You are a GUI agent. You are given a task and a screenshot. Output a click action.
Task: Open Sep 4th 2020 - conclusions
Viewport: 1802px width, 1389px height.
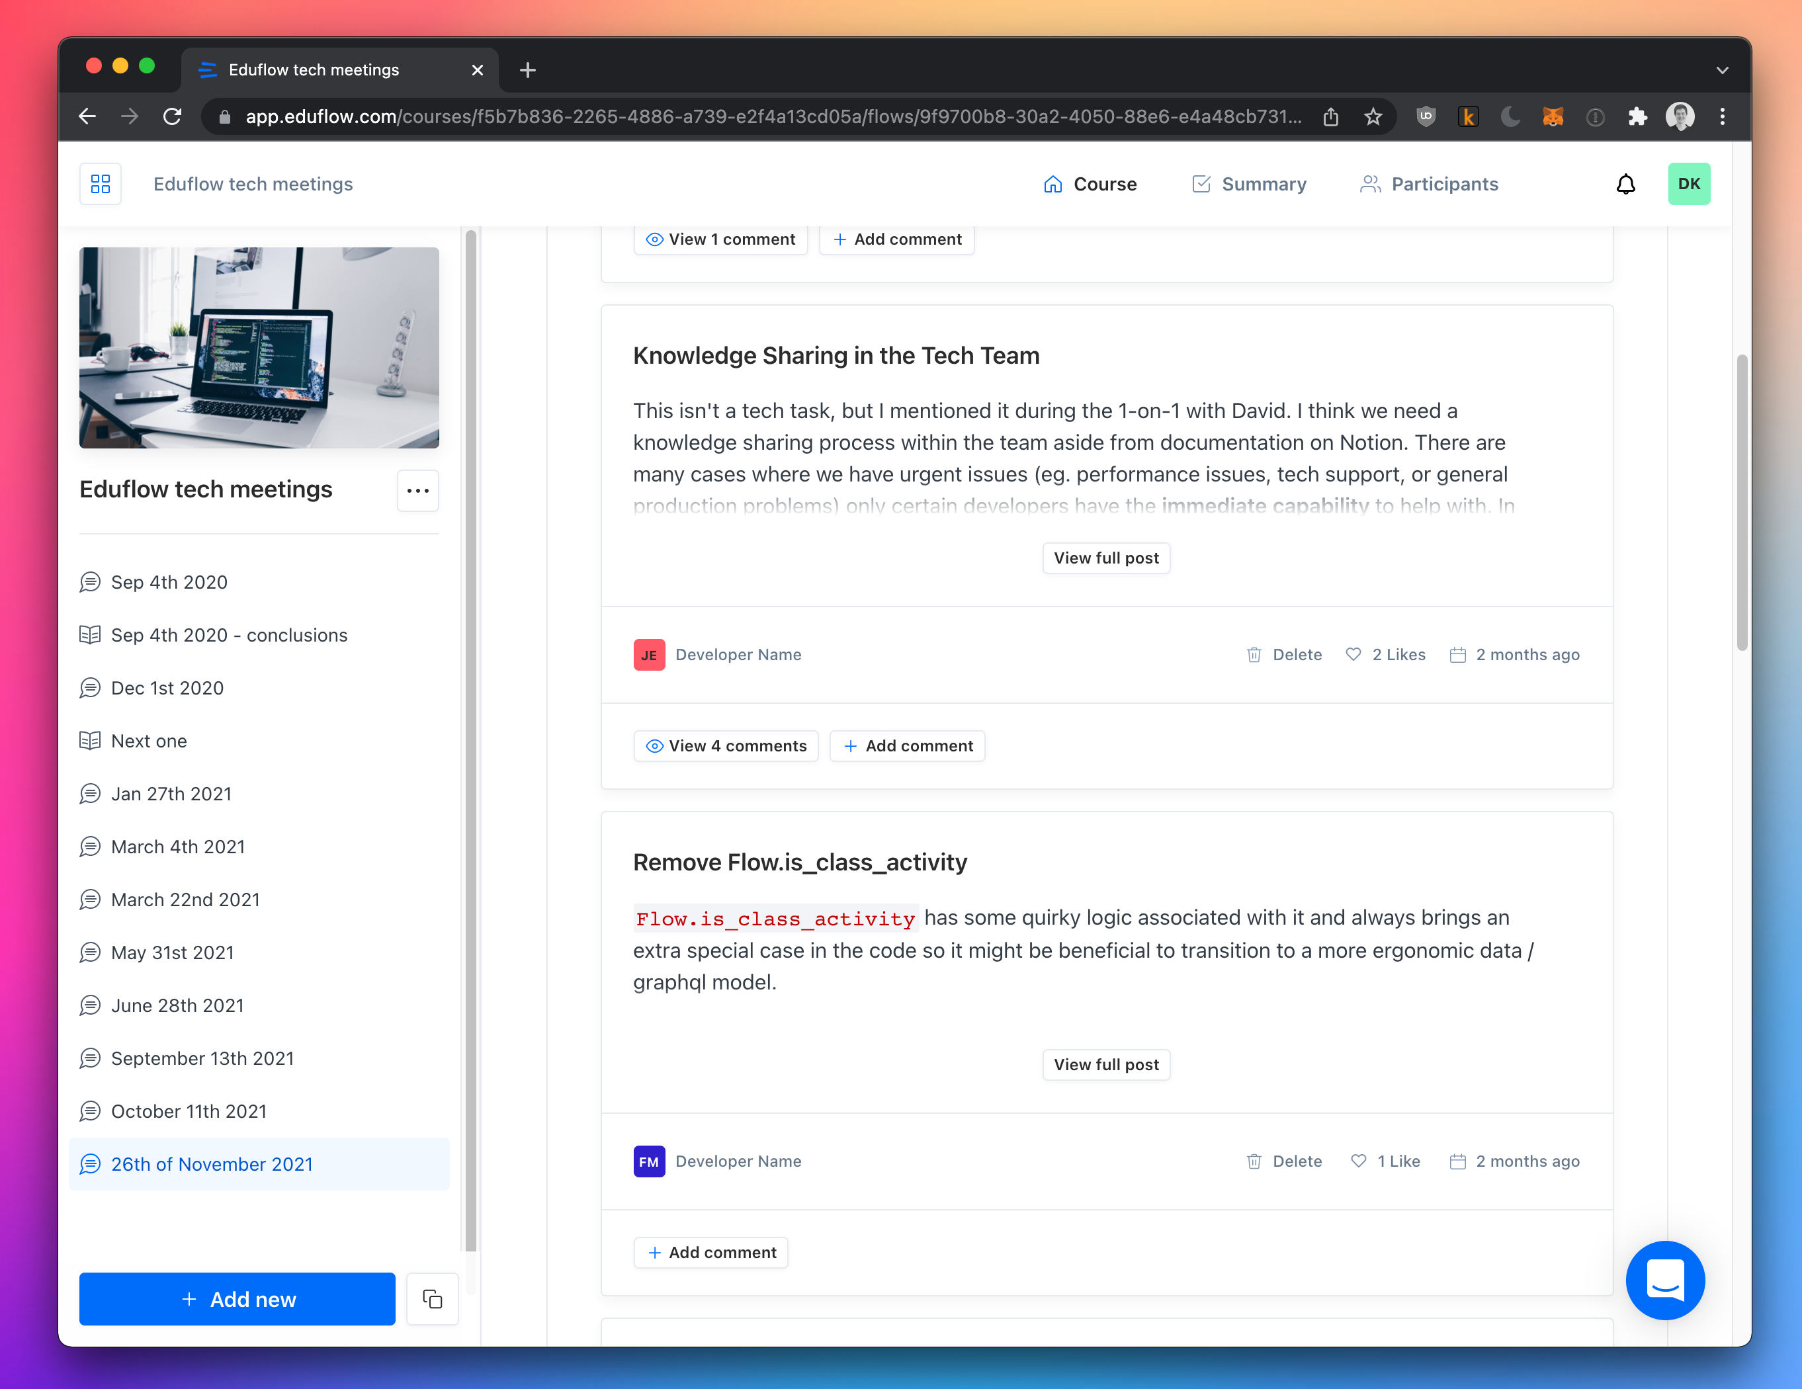pyautogui.click(x=259, y=635)
